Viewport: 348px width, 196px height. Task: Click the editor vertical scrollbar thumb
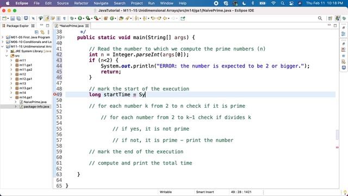[x=337, y=134]
